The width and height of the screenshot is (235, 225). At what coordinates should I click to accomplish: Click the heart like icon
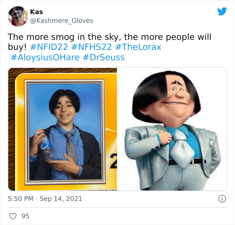13,216
